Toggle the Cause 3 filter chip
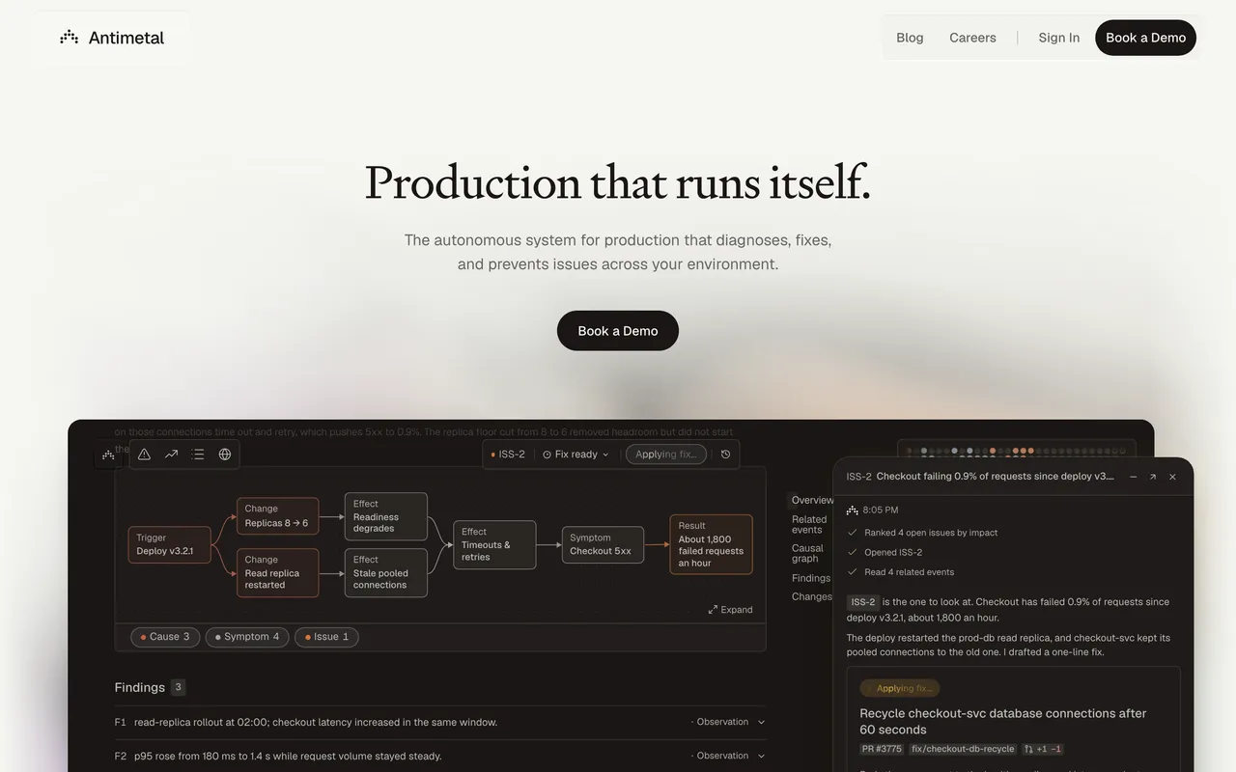This screenshot has width=1236, height=772. point(165,637)
